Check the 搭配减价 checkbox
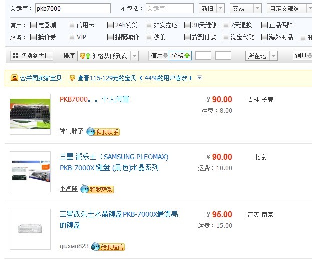Viewport: 312px width, 260px height. pyautogui.click(x=110, y=37)
